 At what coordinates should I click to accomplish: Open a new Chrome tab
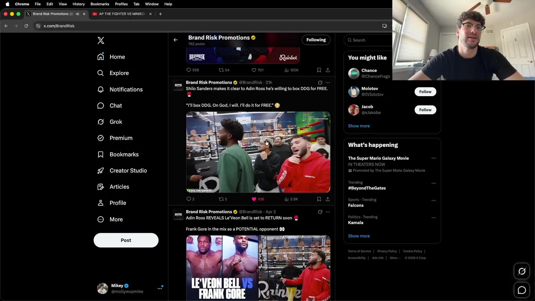(x=160, y=14)
